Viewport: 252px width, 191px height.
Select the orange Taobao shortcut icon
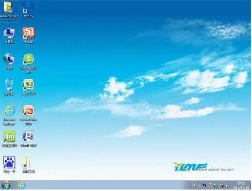click(29, 35)
